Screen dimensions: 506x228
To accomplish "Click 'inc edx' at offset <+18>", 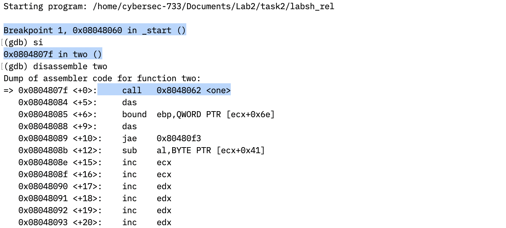I will [146, 199].
